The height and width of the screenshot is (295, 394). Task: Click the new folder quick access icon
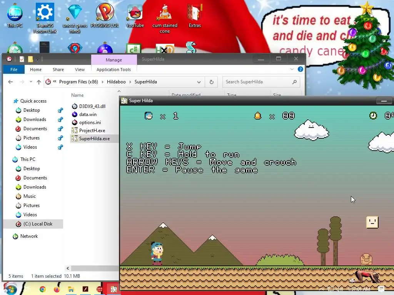tap(30, 59)
